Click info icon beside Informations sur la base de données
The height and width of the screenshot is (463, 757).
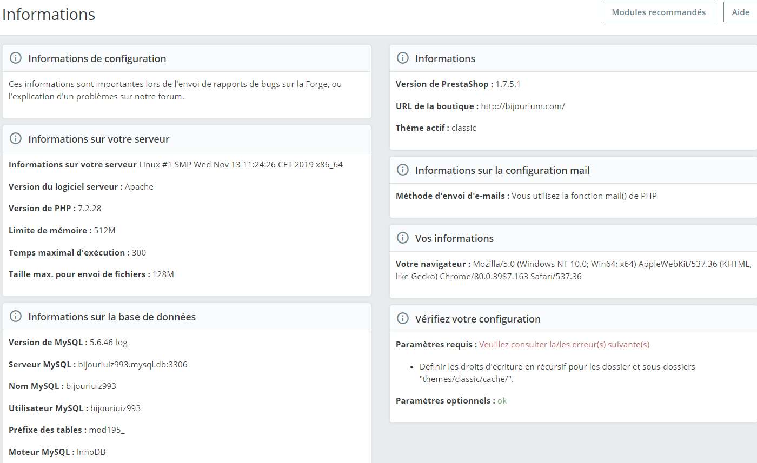coord(16,317)
